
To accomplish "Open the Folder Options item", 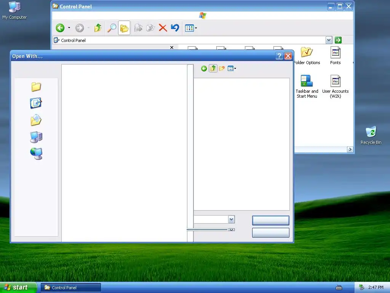I will coord(307,56).
